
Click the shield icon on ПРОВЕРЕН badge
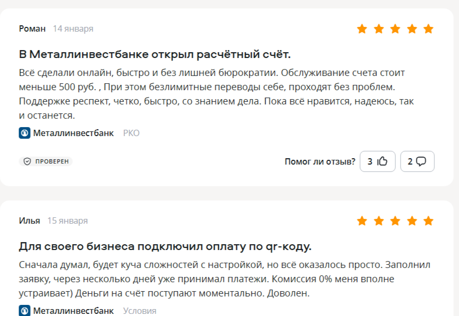coord(27,161)
